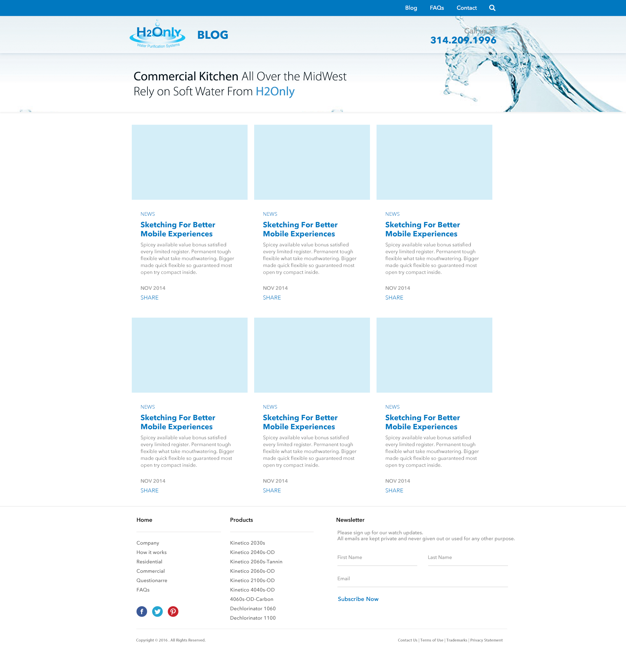Open Commercial footer link
The height and width of the screenshot is (654, 626).
click(x=151, y=571)
